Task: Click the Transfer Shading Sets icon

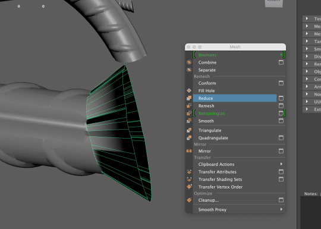Action: pos(189,179)
